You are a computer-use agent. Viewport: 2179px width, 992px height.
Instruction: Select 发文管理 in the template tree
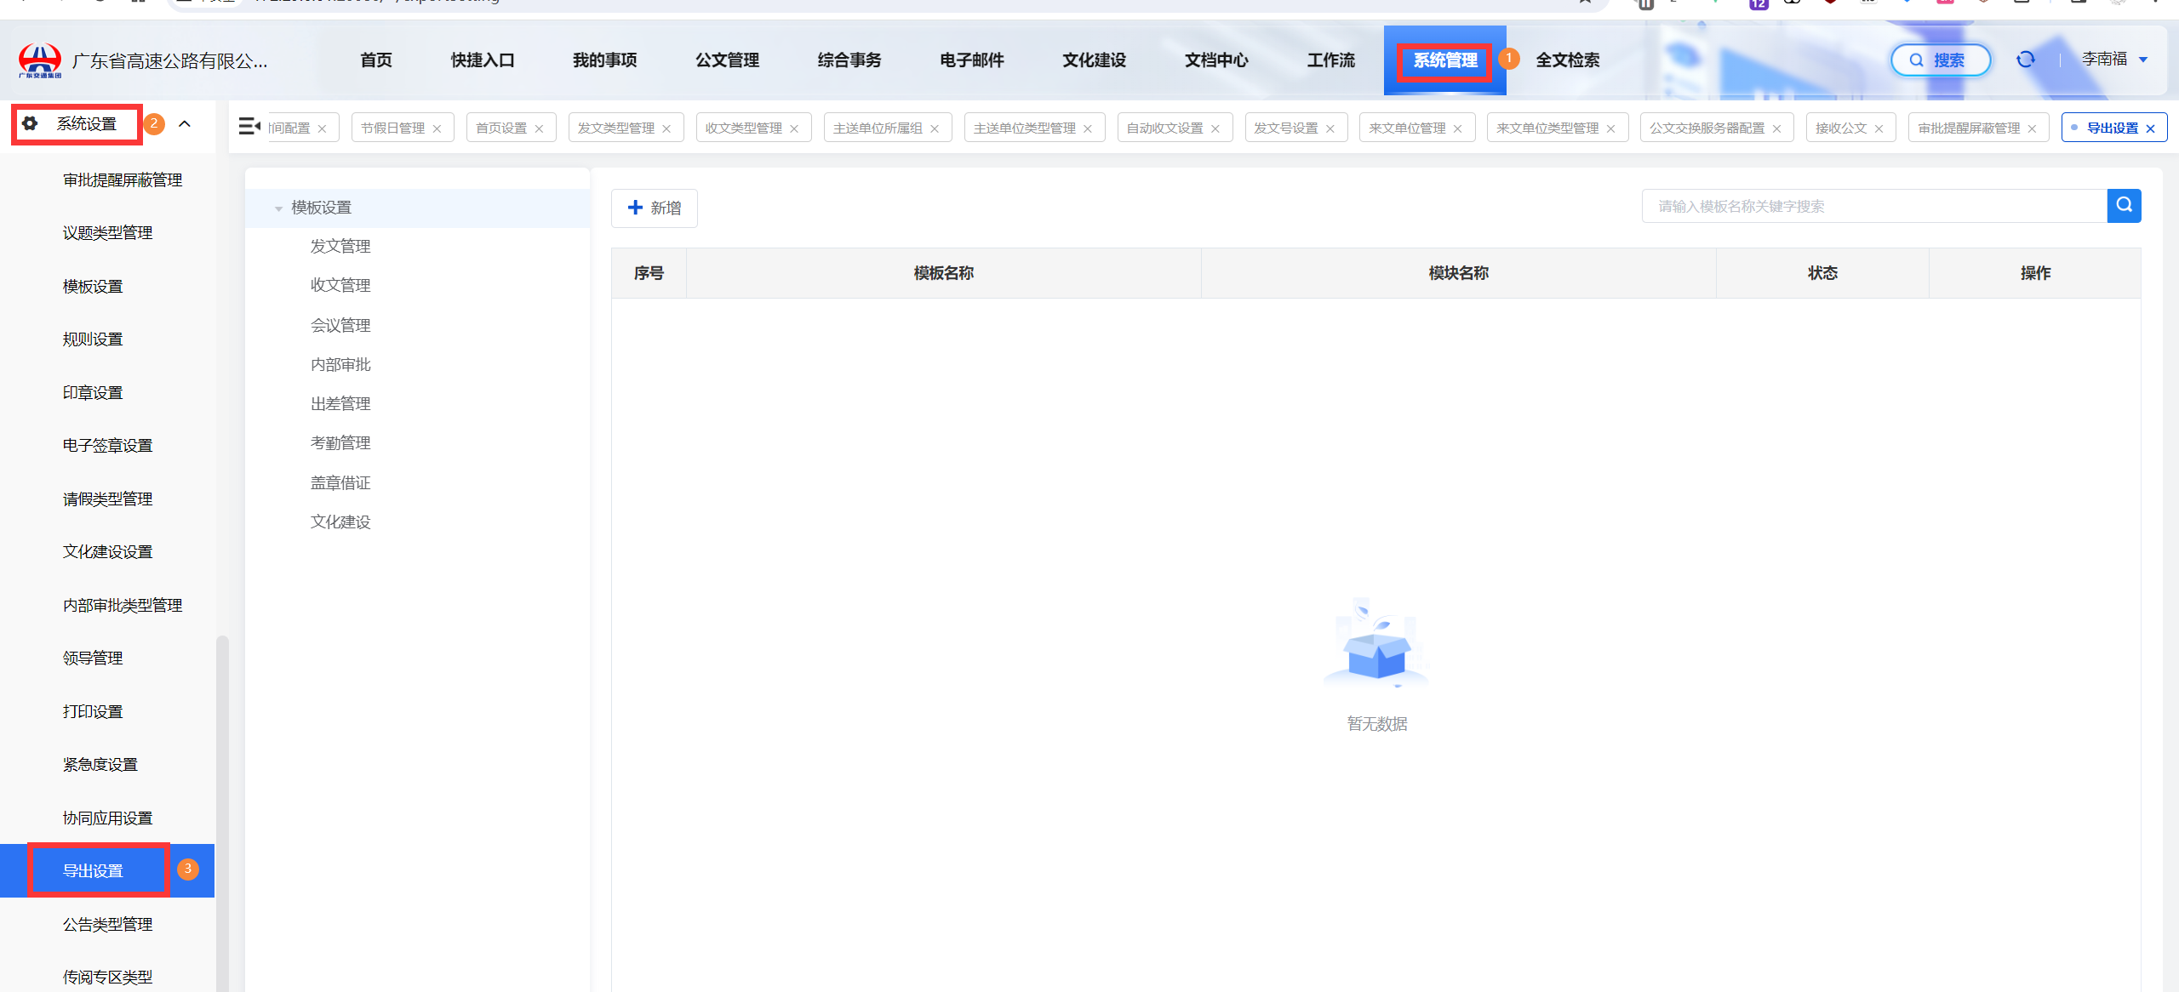tap(340, 246)
